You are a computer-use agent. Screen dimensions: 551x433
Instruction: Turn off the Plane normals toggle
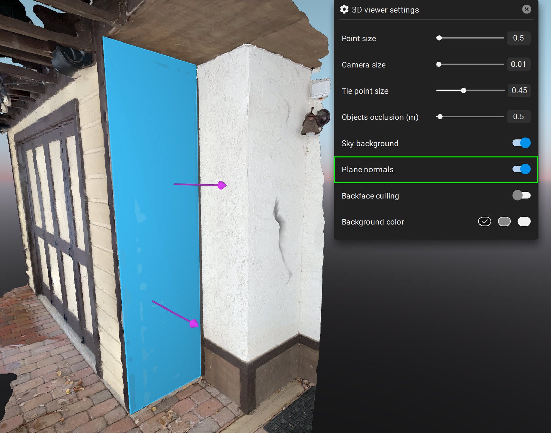tap(521, 169)
